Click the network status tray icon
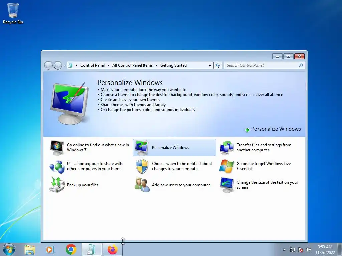Image resolution: width=342 pixels, height=256 pixels. point(292,250)
